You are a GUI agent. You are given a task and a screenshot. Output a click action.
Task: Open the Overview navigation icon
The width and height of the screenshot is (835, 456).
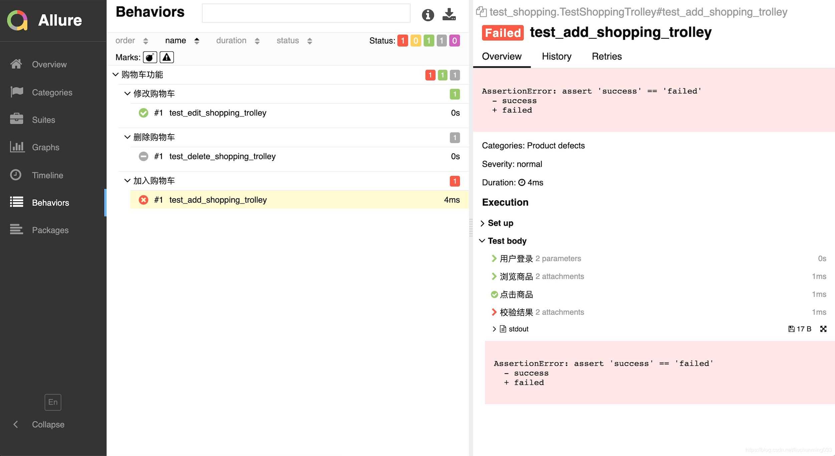pyautogui.click(x=16, y=64)
